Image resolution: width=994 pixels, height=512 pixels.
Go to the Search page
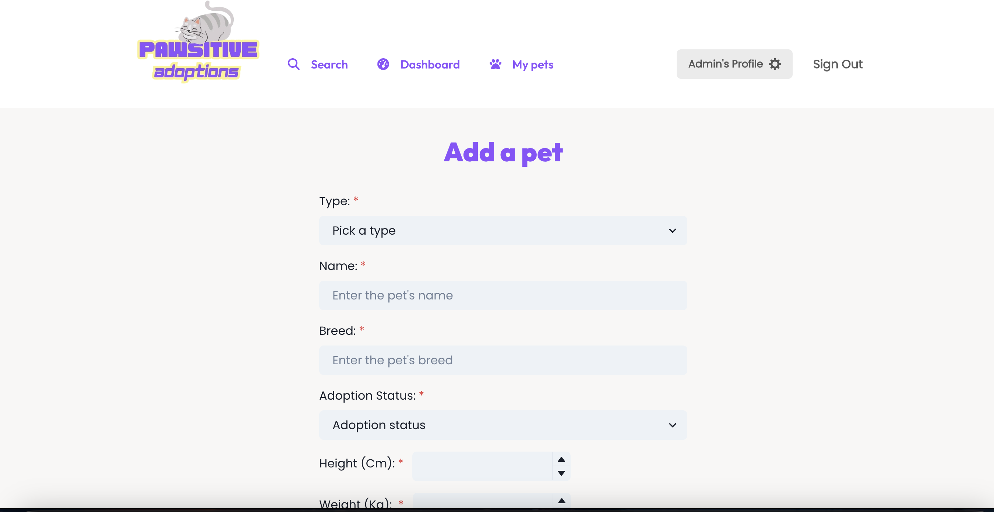329,64
